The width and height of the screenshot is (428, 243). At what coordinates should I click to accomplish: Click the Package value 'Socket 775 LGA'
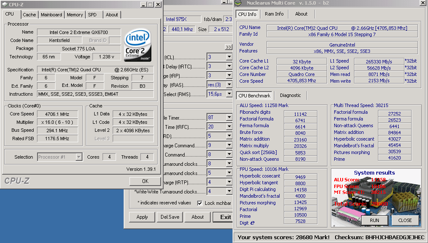79,49
